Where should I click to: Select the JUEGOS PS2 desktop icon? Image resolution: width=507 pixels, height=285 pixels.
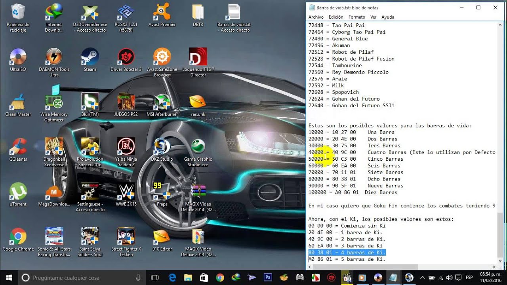coord(126,105)
